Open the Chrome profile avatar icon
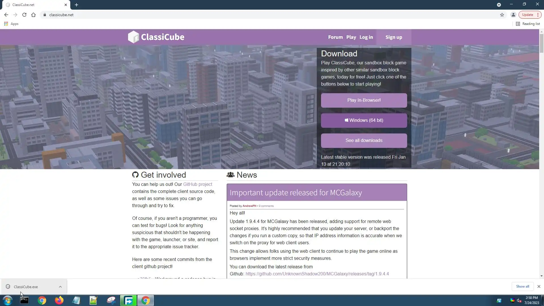Viewport: 544px width, 306px height. (x=513, y=15)
